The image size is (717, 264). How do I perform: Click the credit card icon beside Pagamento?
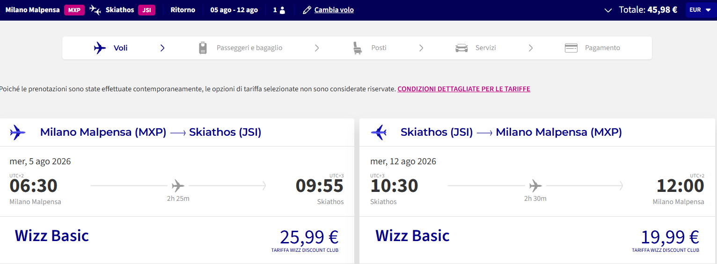tap(571, 48)
